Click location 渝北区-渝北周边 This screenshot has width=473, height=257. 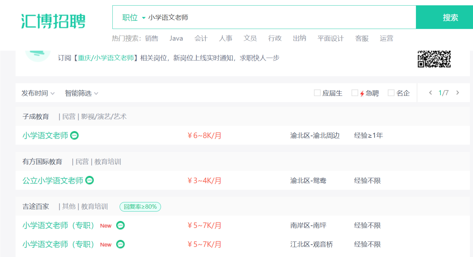(x=315, y=136)
